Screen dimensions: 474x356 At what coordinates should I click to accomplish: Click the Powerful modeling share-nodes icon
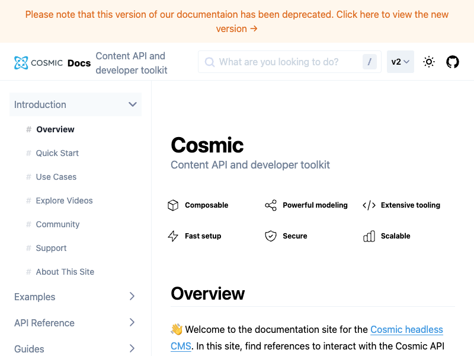pos(271,205)
